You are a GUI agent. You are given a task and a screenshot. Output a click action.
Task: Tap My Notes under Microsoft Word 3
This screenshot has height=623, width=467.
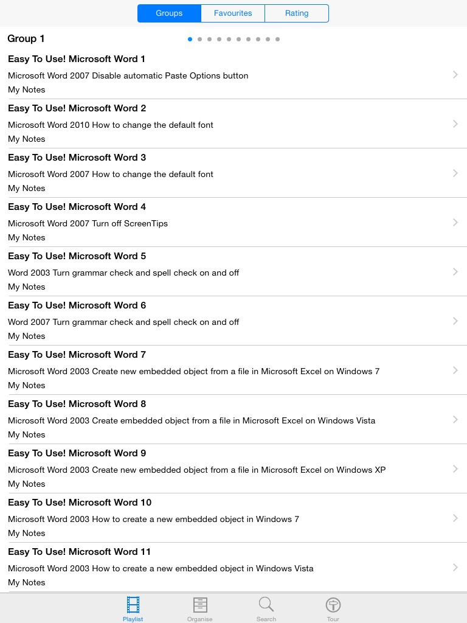27,188
